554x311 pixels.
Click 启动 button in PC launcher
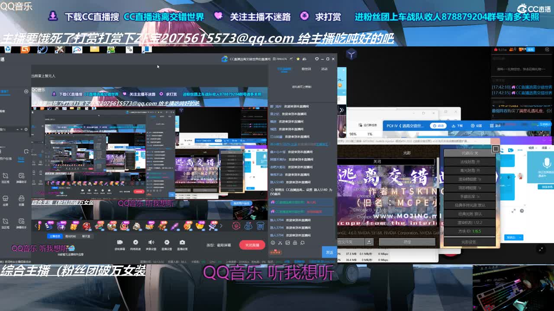tap(438, 126)
